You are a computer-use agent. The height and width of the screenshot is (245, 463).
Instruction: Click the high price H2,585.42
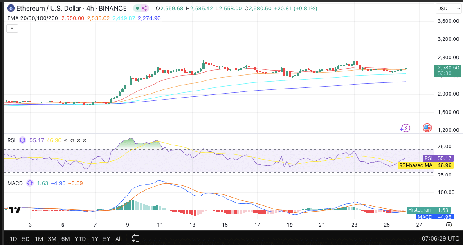[199, 9]
